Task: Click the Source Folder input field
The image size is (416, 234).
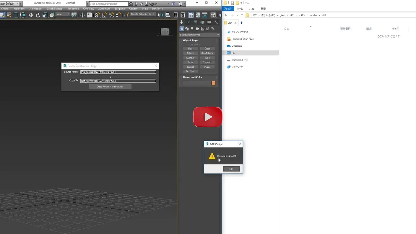Action: click(x=118, y=72)
